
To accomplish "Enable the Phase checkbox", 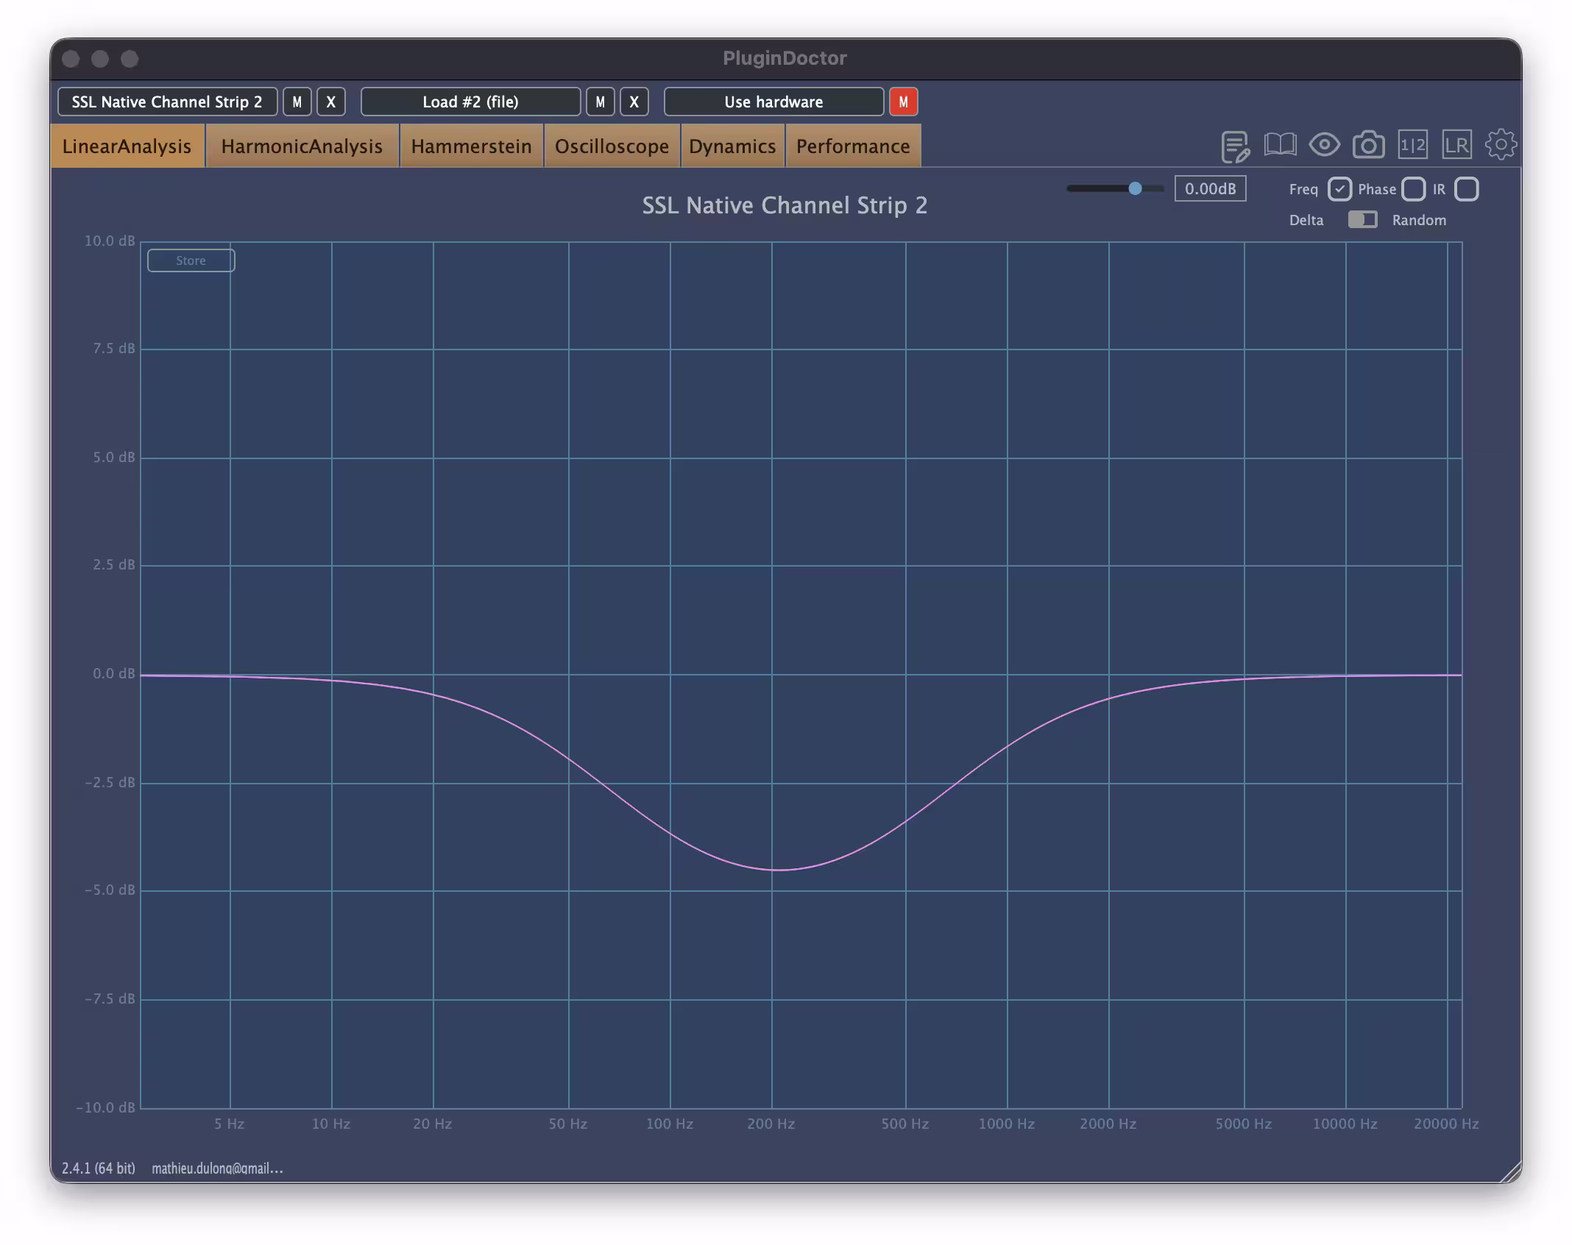I will pyautogui.click(x=1413, y=189).
